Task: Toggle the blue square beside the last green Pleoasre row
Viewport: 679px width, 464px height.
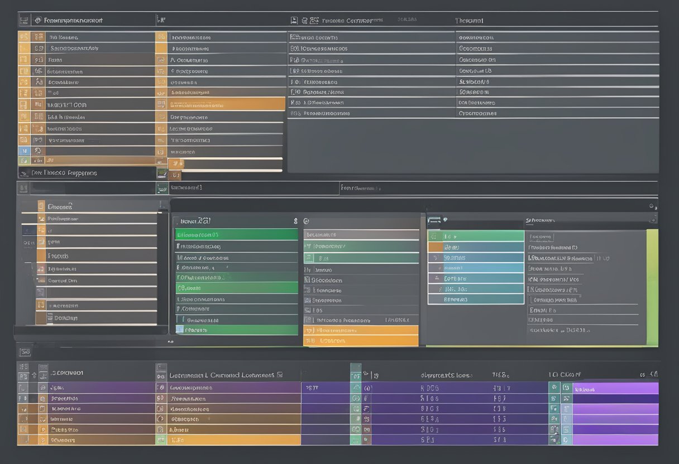Action: tap(179, 330)
